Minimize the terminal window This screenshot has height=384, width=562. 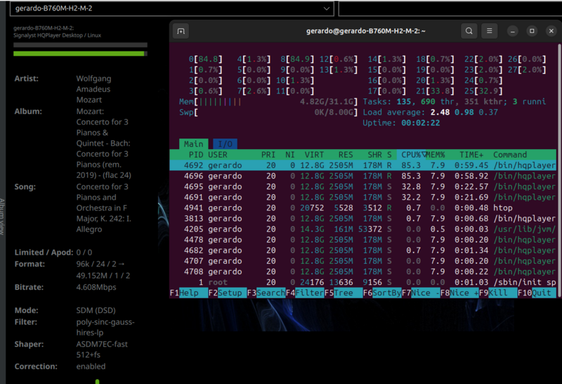[512, 31]
